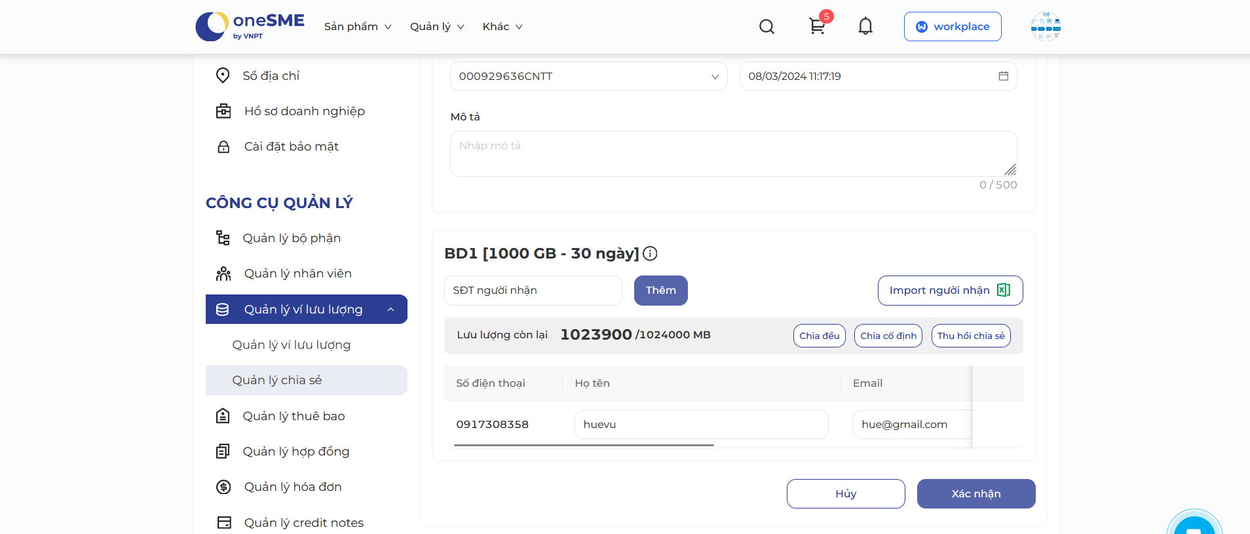This screenshot has height=534, width=1250.
Task: Click the Hồ sơ doanh nghiệp building icon
Action: tap(223, 111)
